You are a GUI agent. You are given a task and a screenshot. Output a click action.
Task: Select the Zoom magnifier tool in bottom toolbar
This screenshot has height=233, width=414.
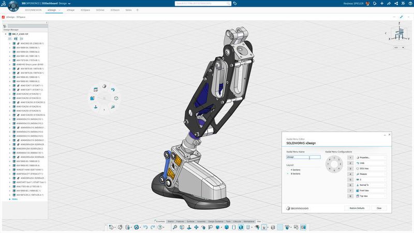coord(175,227)
